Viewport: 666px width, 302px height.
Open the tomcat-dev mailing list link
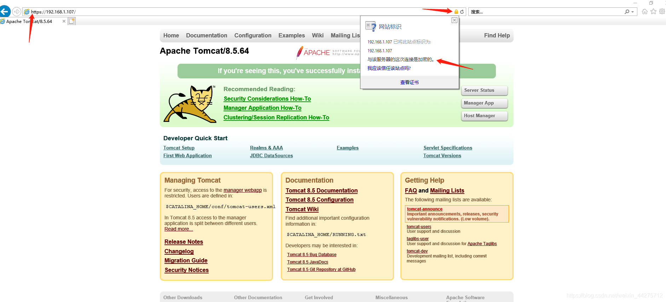(417, 251)
